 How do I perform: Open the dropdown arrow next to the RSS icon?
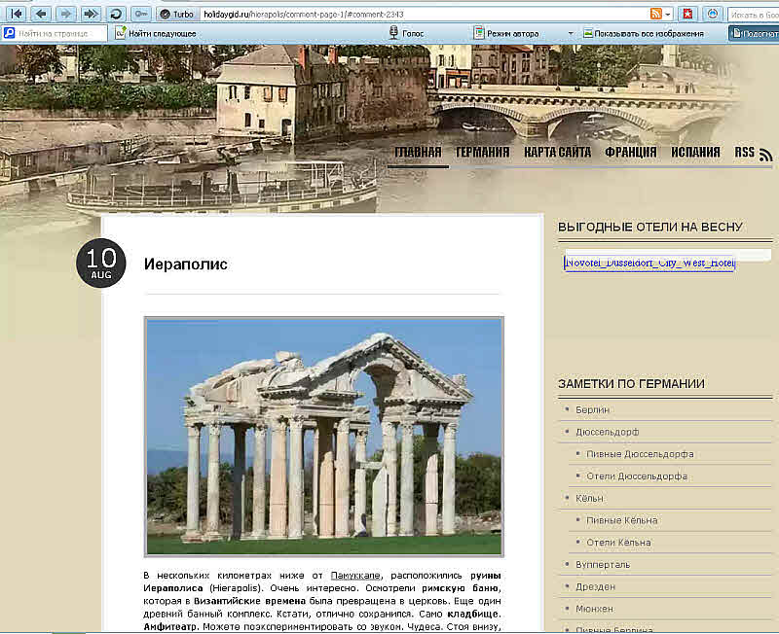pyautogui.click(x=668, y=15)
